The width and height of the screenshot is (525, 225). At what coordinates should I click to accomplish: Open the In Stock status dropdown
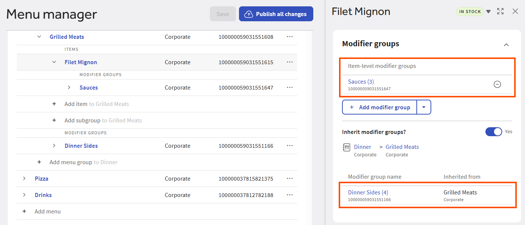(x=488, y=12)
